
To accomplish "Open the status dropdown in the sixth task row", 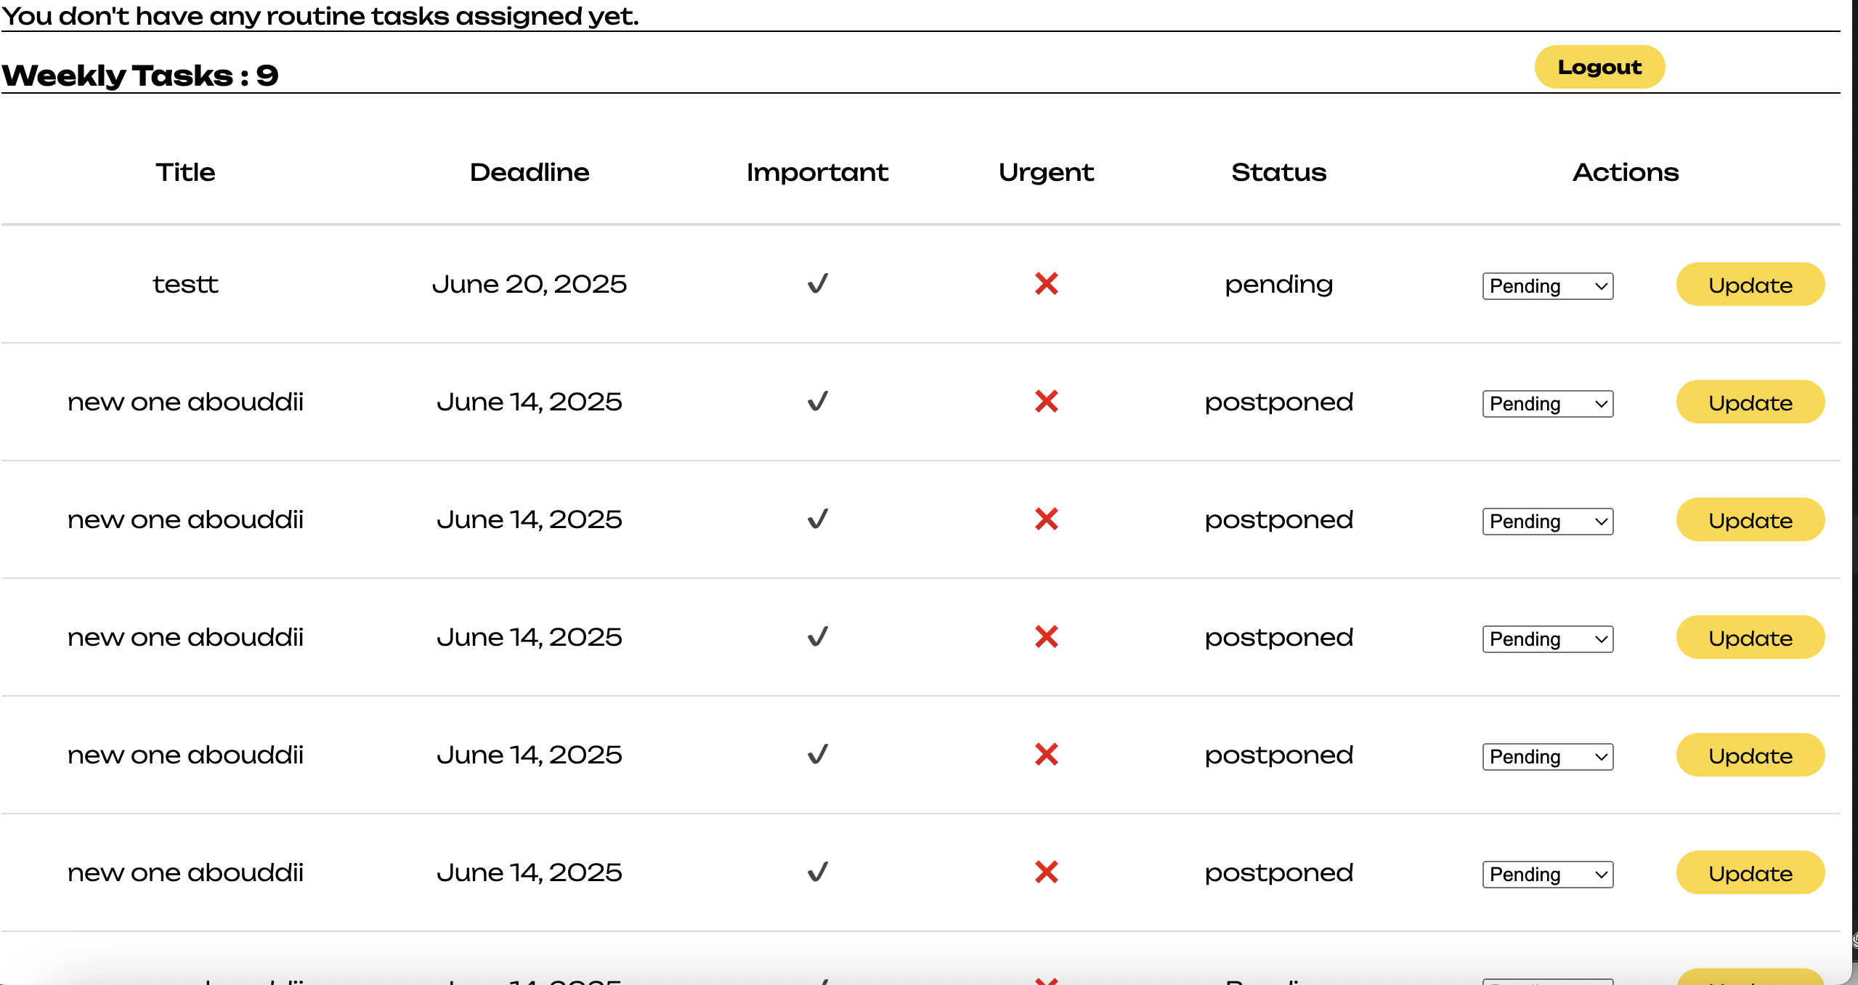I will (x=1547, y=875).
